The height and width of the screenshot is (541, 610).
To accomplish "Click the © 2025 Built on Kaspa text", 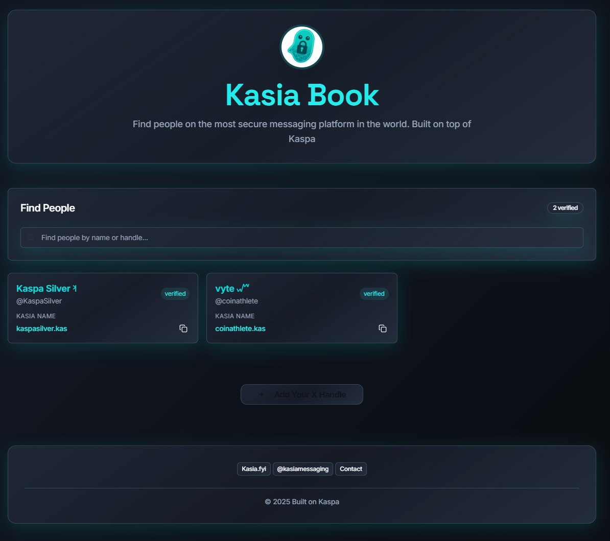I will tap(302, 502).
